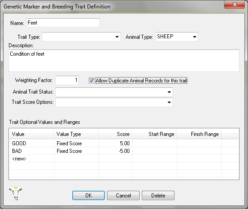Image resolution: width=248 pixels, height=209 pixels.
Task: Click the Delete button
Action: pos(158,196)
